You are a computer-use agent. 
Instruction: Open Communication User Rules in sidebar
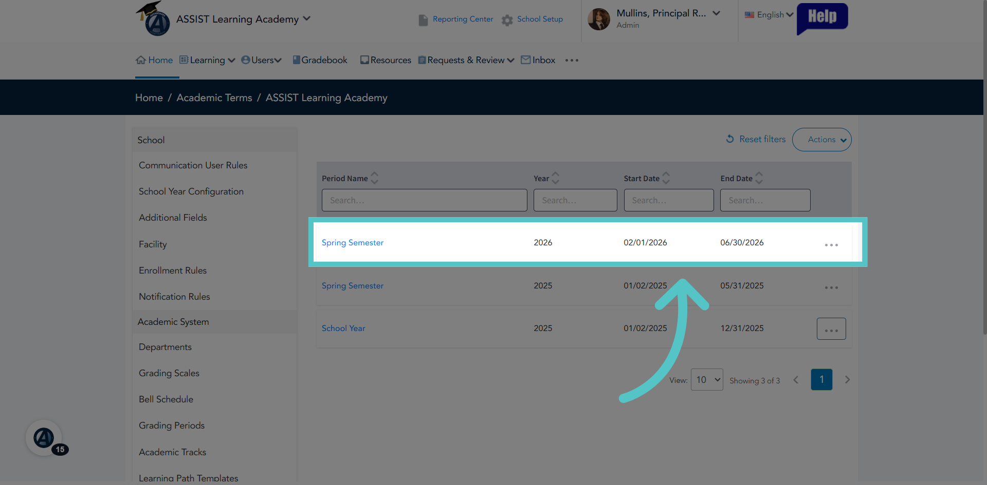point(193,165)
